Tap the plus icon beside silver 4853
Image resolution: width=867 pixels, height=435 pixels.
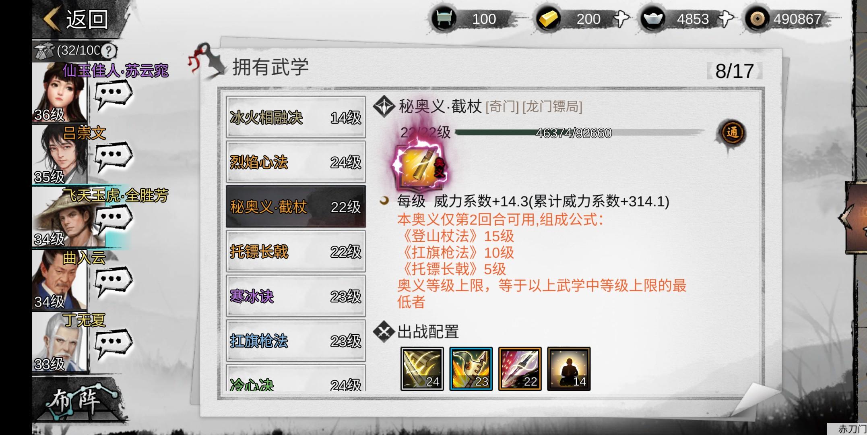tap(726, 19)
